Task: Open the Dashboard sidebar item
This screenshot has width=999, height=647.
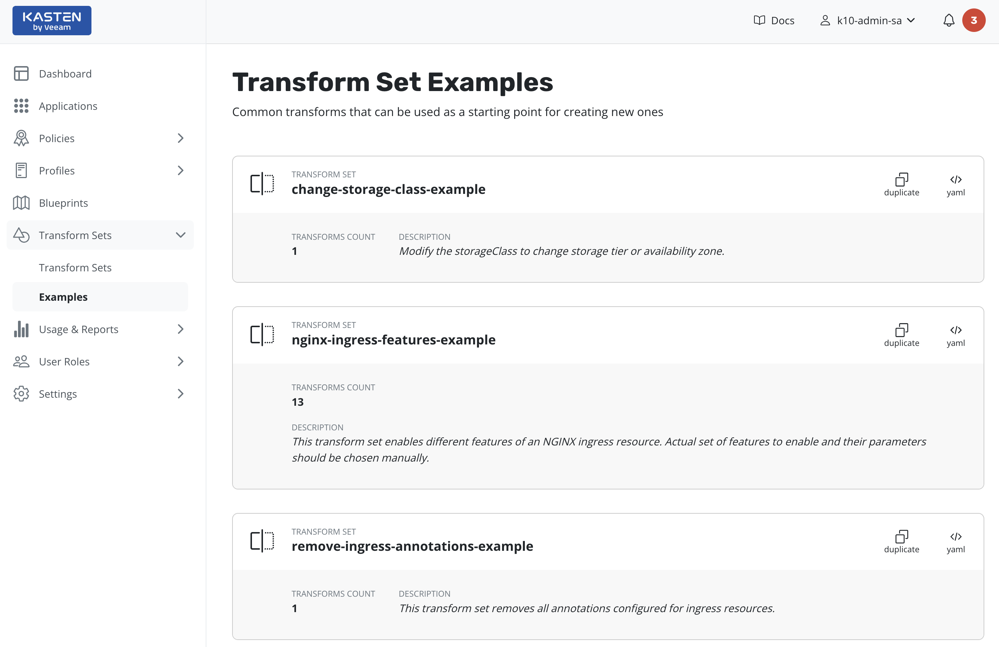Action: [65, 74]
